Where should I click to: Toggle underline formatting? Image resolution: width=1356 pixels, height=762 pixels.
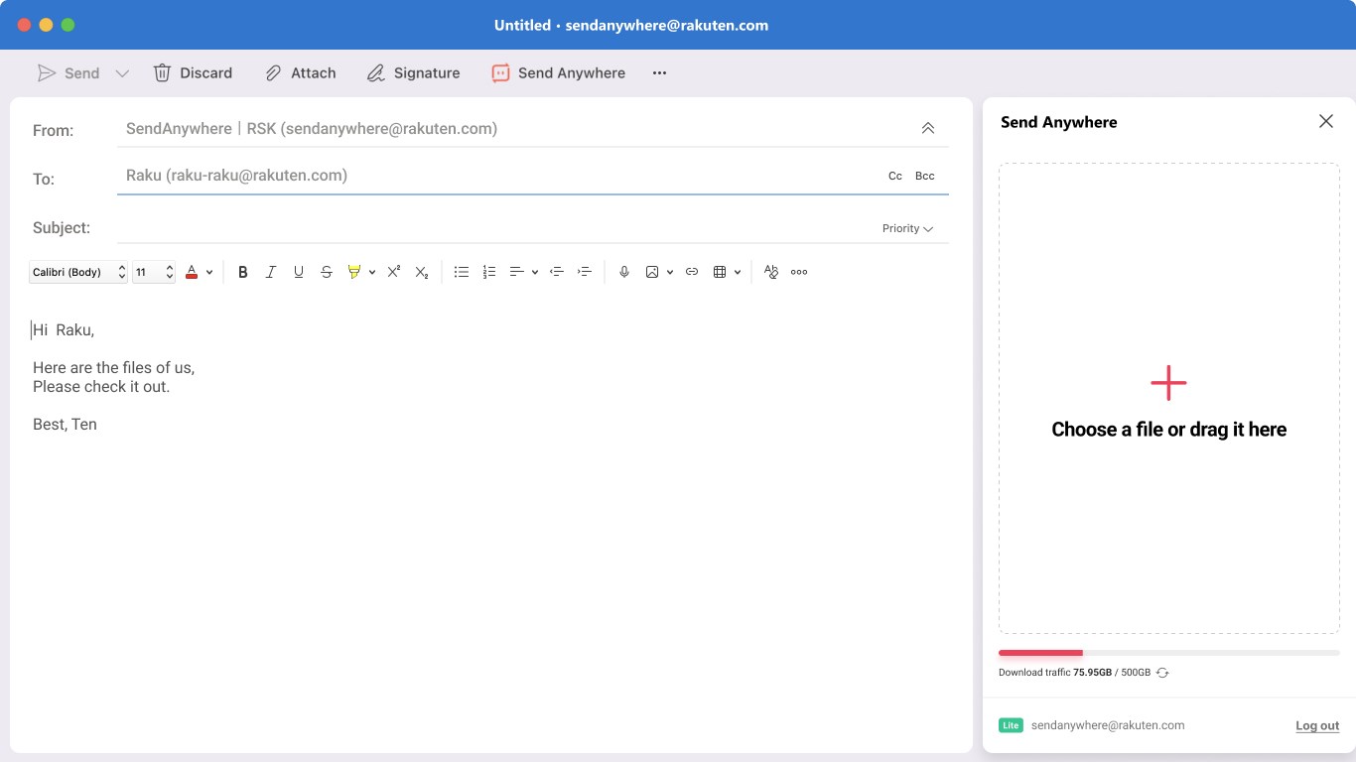(299, 272)
